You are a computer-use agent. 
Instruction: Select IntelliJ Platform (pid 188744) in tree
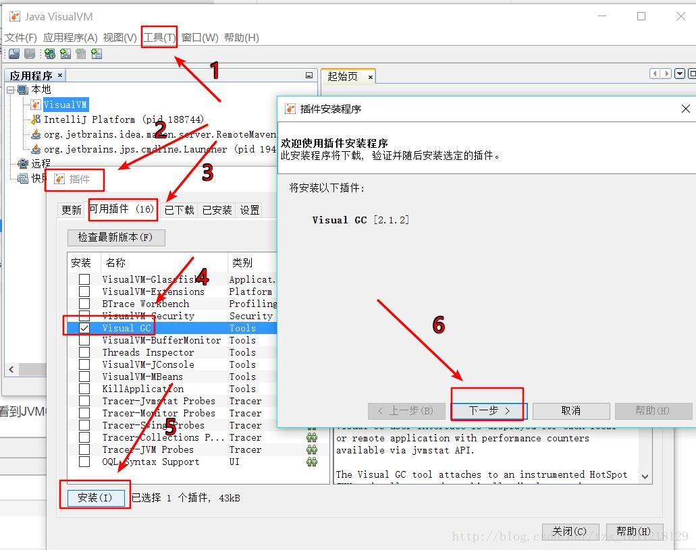(x=124, y=119)
